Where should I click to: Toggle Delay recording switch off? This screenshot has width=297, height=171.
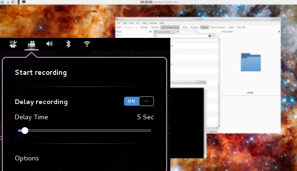(139, 101)
